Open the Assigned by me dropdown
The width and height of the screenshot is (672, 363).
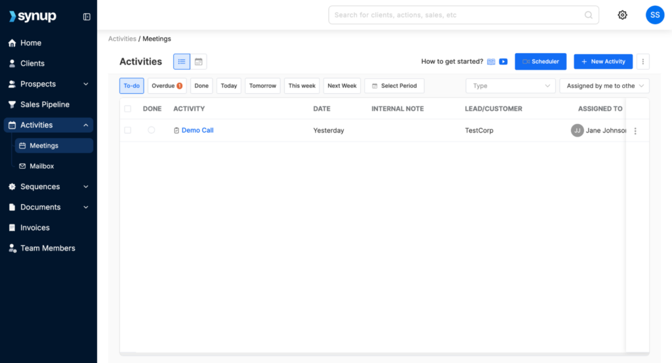pyautogui.click(x=604, y=86)
